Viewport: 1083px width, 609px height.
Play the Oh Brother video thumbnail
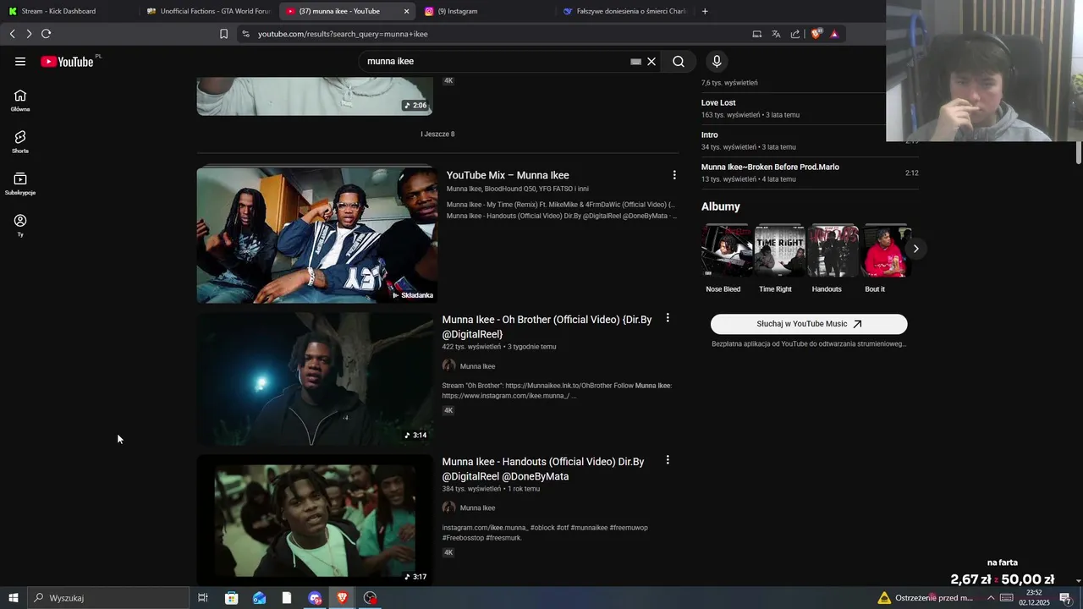pos(315,378)
